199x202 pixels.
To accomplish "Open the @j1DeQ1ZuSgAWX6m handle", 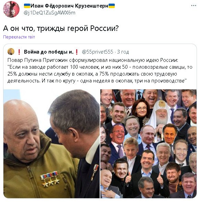I will (49, 13).
